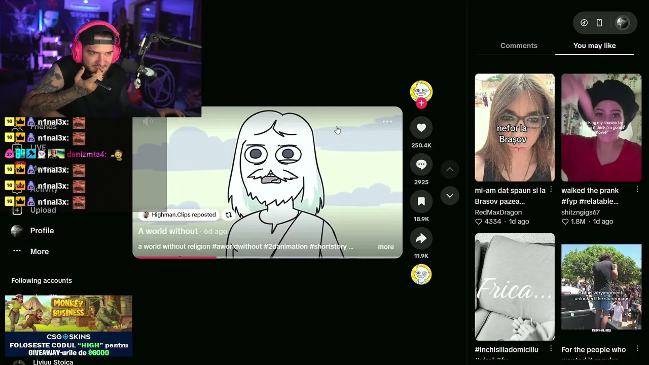Seek along the red video progress bar

click(x=267, y=257)
